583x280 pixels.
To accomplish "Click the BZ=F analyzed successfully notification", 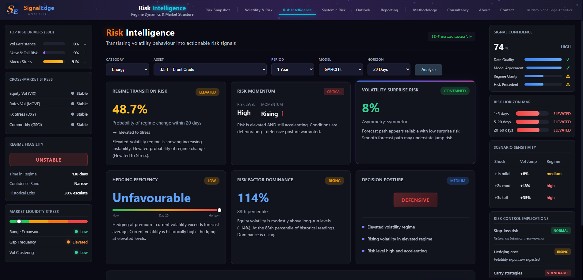I will 451,36.
